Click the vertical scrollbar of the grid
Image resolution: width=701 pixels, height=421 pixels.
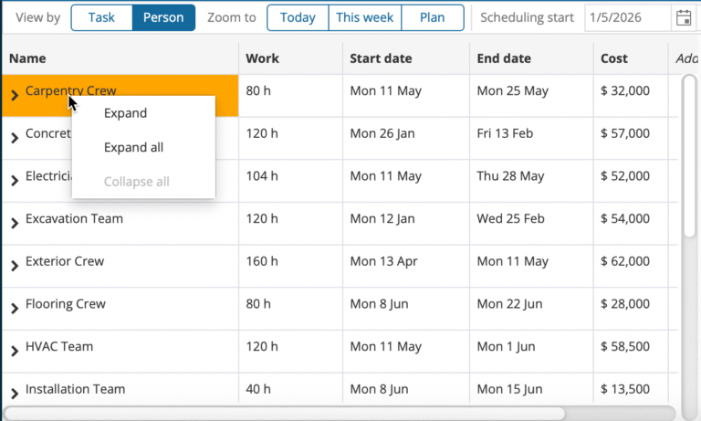coord(689,155)
